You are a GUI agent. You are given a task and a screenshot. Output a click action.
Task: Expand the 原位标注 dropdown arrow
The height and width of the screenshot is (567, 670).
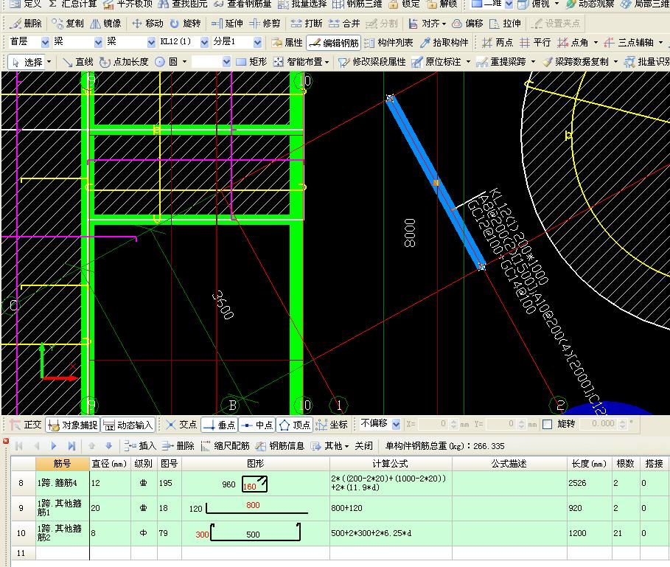click(468, 62)
